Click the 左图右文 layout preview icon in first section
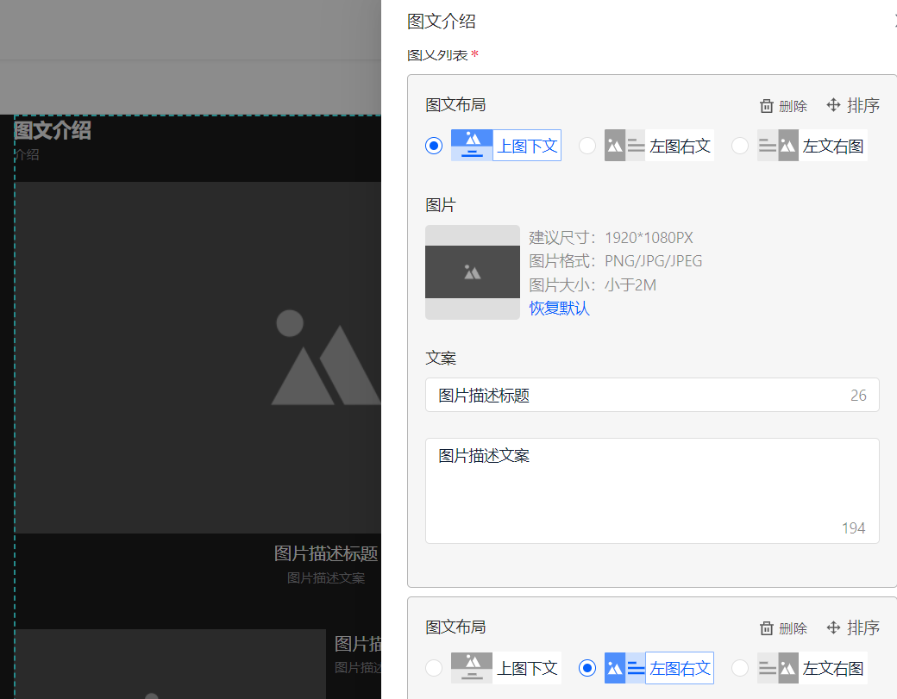The width and height of the screenshot is (897, 699). tap(624, 145)
